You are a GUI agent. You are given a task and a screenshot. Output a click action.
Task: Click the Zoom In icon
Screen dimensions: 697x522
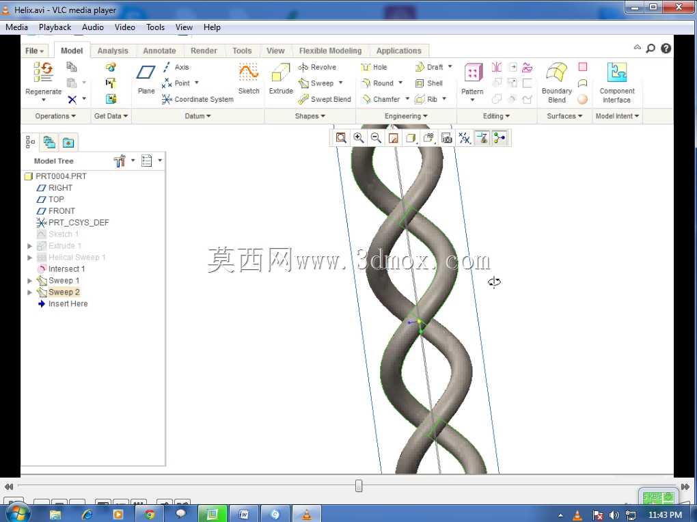[358, 138]
